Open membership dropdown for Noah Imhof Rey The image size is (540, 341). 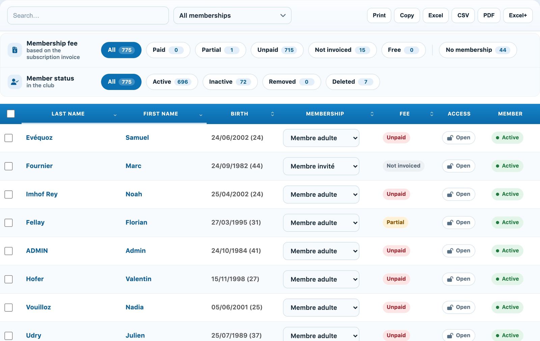click(x=321, y=194)
